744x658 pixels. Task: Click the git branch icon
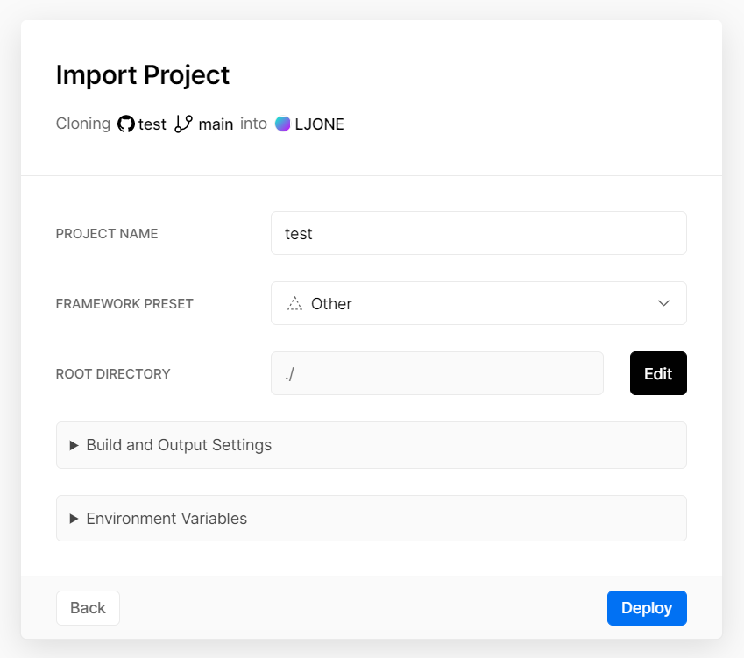tap(183, 124)
